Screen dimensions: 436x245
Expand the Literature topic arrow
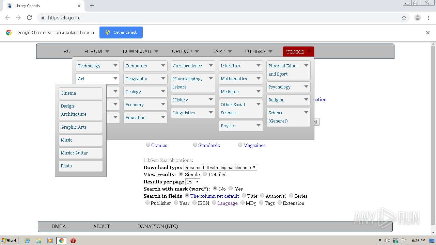(259, 66)
